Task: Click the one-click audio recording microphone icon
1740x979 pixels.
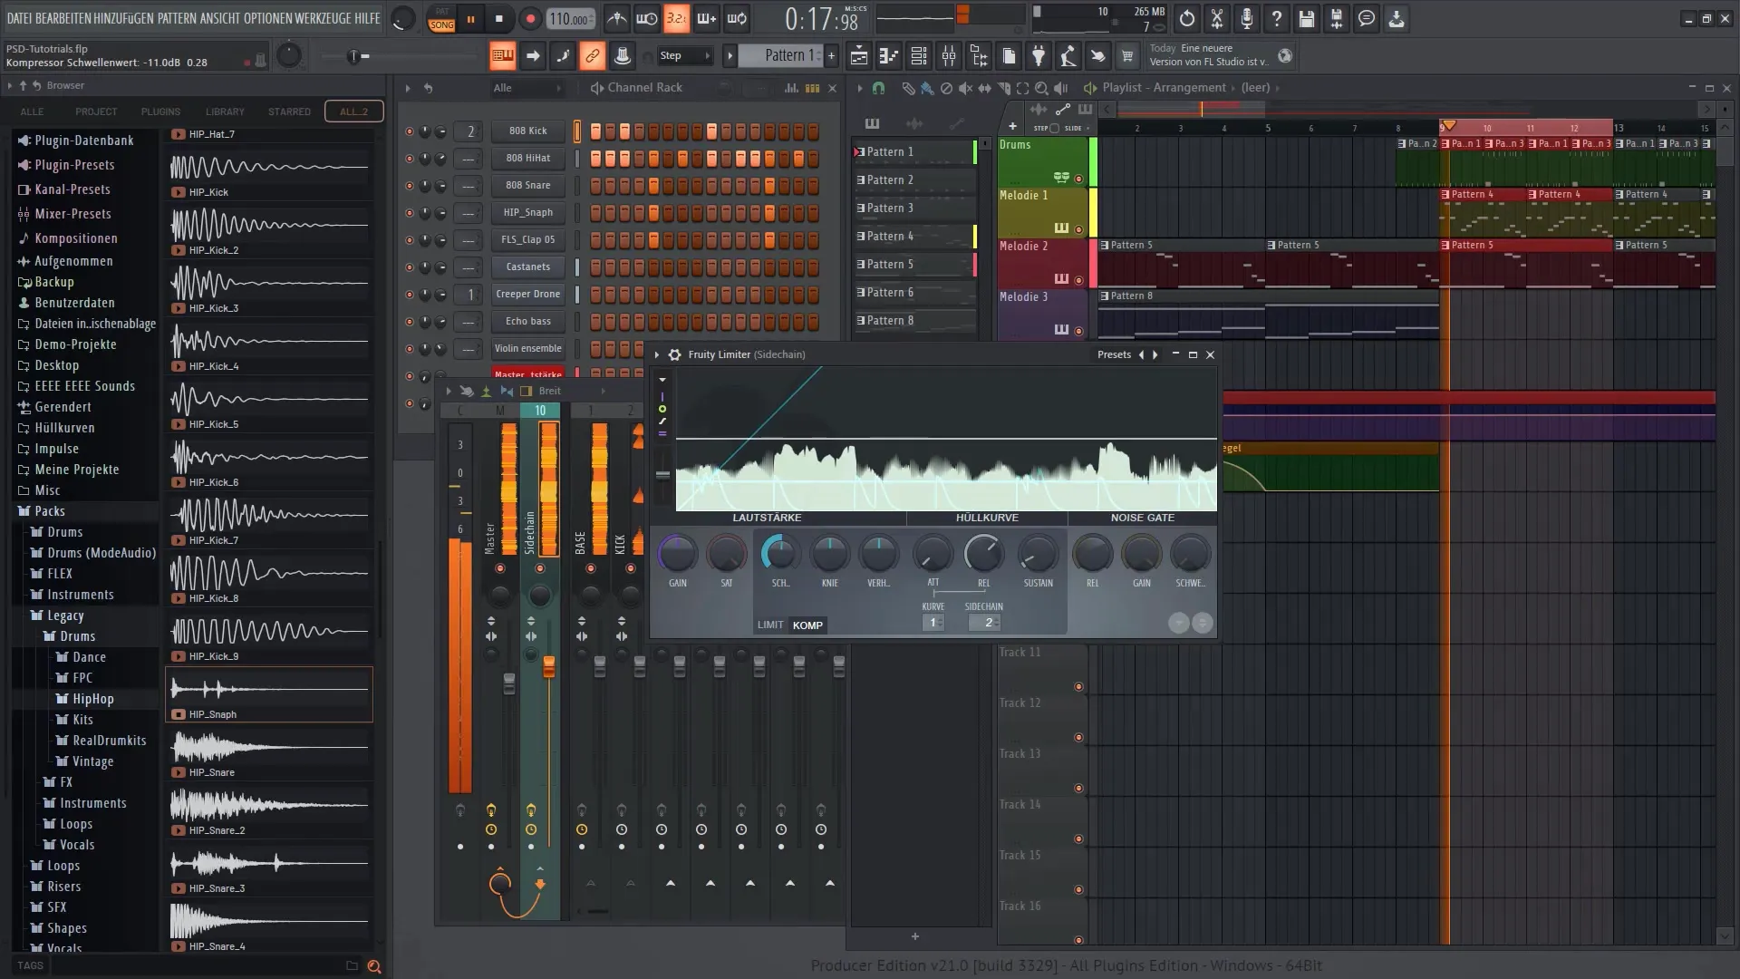Action: pyautogui.click(x=1247, y=18)
